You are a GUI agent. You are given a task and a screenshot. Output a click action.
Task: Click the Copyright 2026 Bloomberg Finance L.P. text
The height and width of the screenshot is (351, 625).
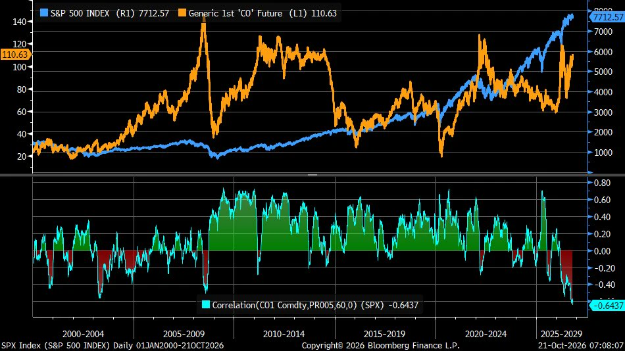pos(381,346)
